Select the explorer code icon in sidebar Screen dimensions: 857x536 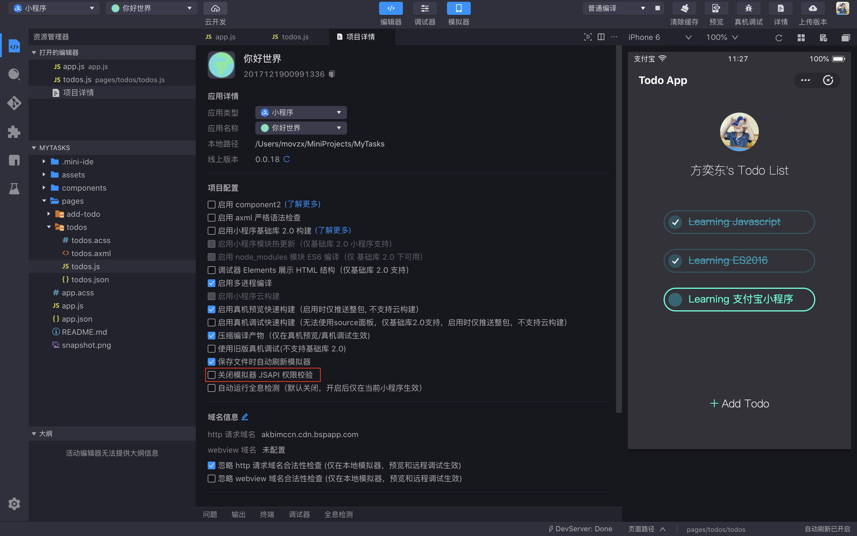point(14,46)
